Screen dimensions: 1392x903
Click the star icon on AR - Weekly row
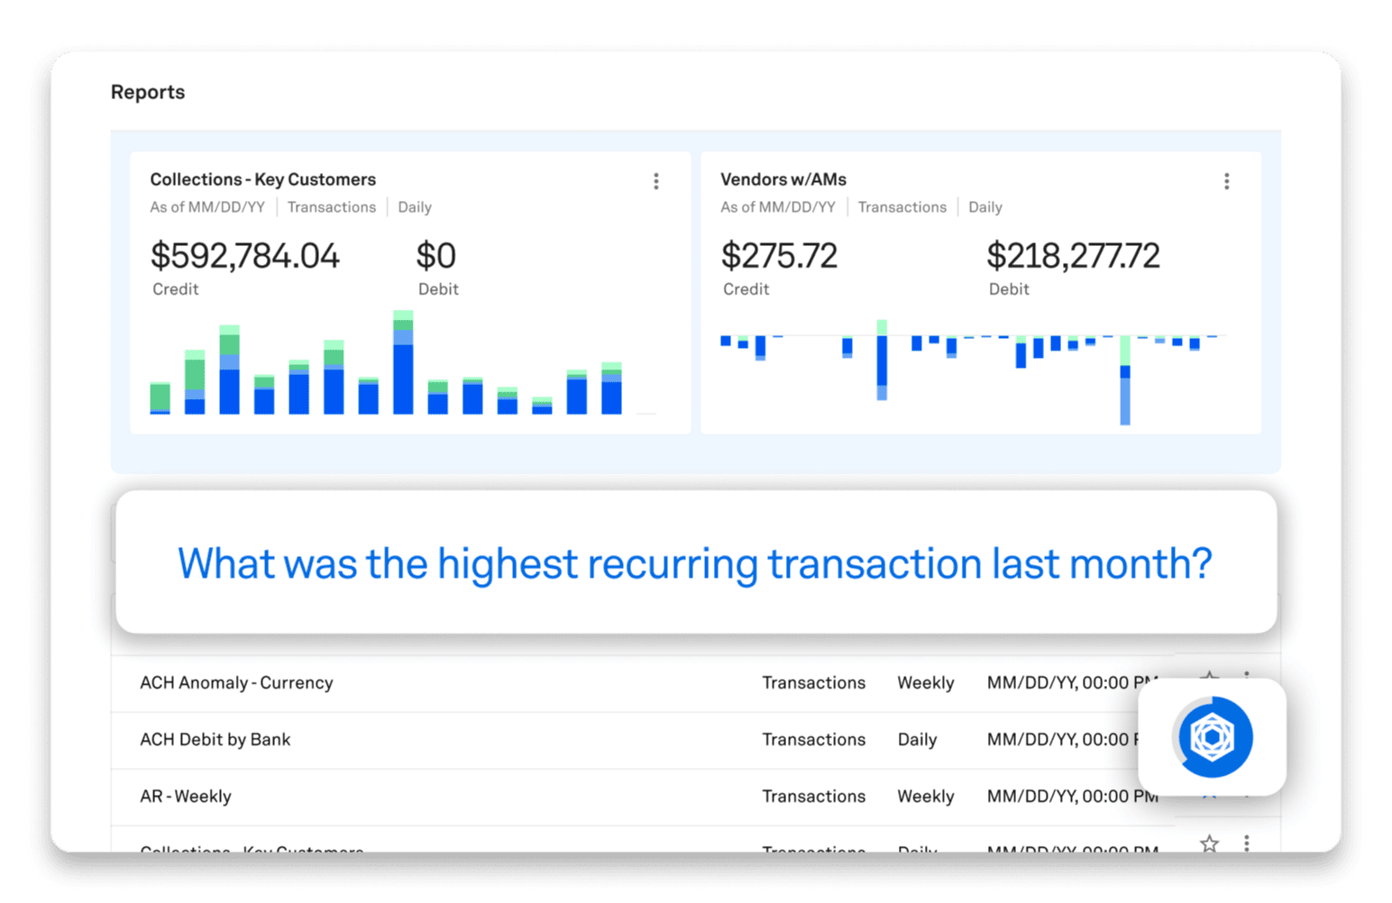click(1210, 797)
